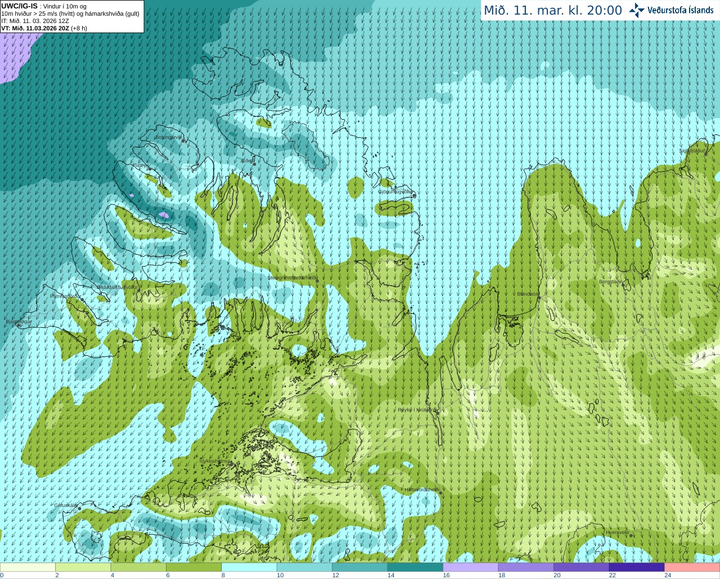
Task: Select the 6–8 m/s olive green legend swatch
Action: coord(194,567)
